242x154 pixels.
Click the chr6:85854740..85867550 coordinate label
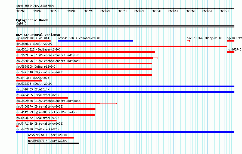(35, 6)
